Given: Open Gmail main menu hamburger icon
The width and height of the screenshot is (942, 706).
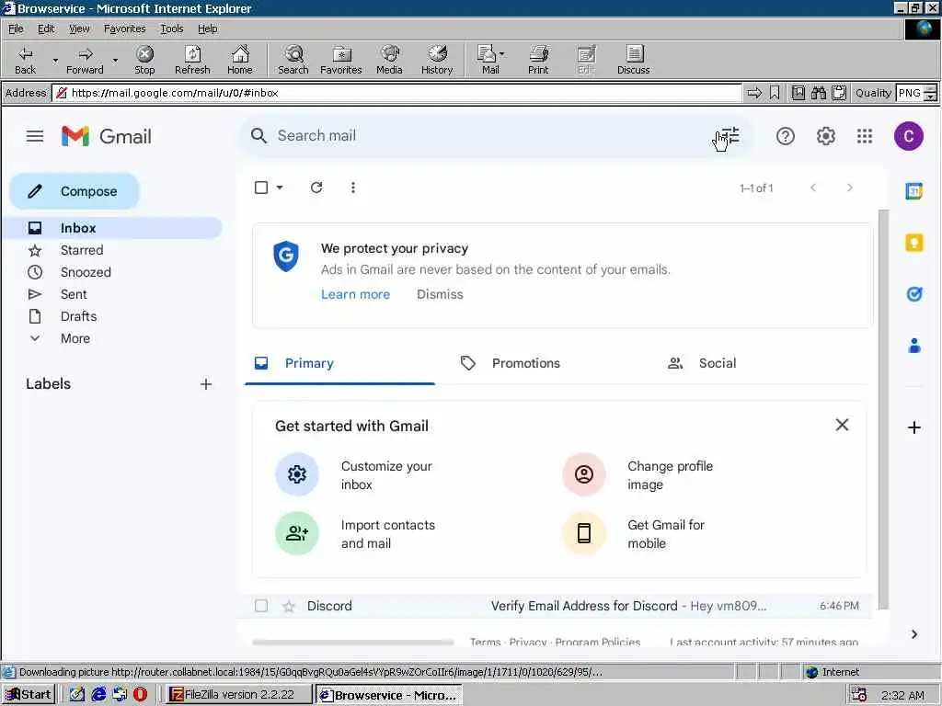Looking at the screenshot, I should click(35, 136).
